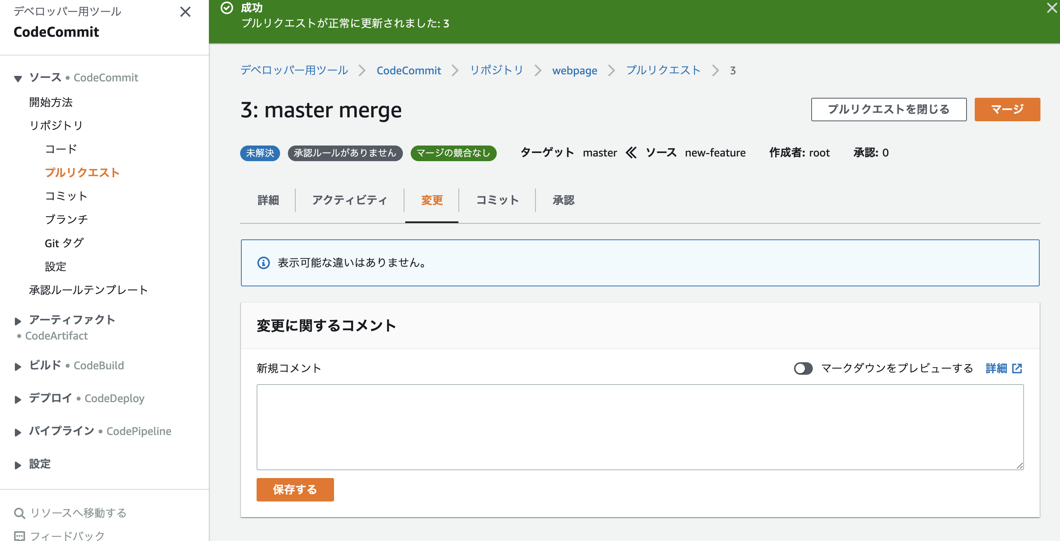Click the マージ button

pos(1007,110)
